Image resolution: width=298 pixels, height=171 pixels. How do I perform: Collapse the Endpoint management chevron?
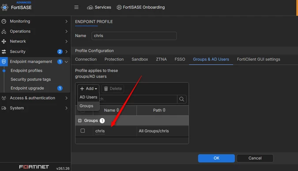[66, 62]
